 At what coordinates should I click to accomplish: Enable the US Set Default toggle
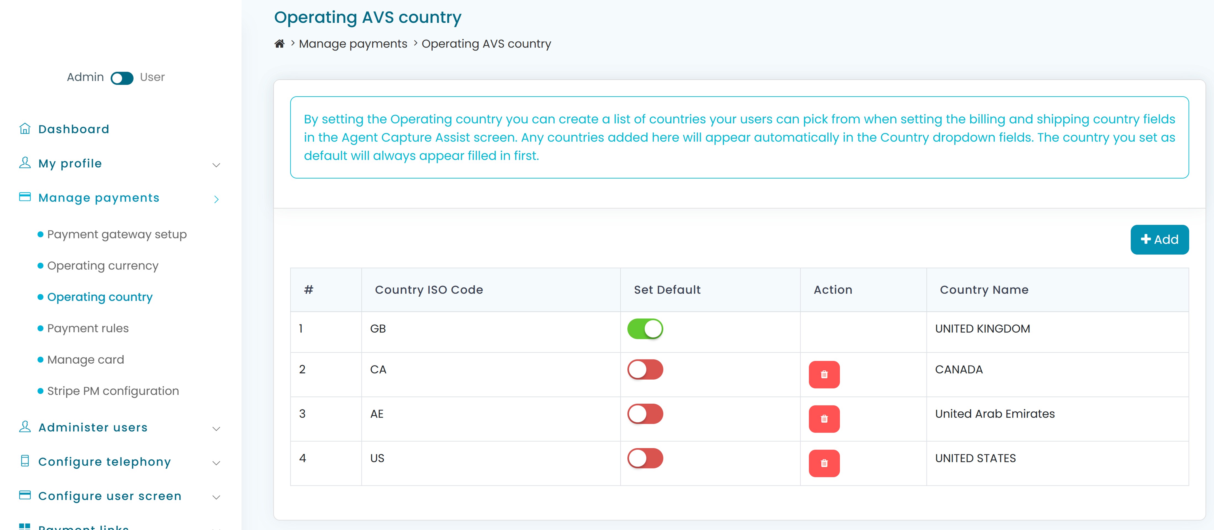[645, 458]
